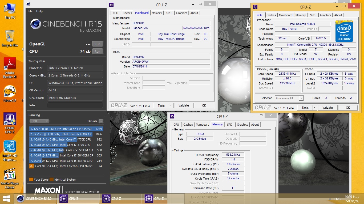This screenshot has width=364, height=204.
Task: Click the Windows Start button
Action: (x=6, y=199)
